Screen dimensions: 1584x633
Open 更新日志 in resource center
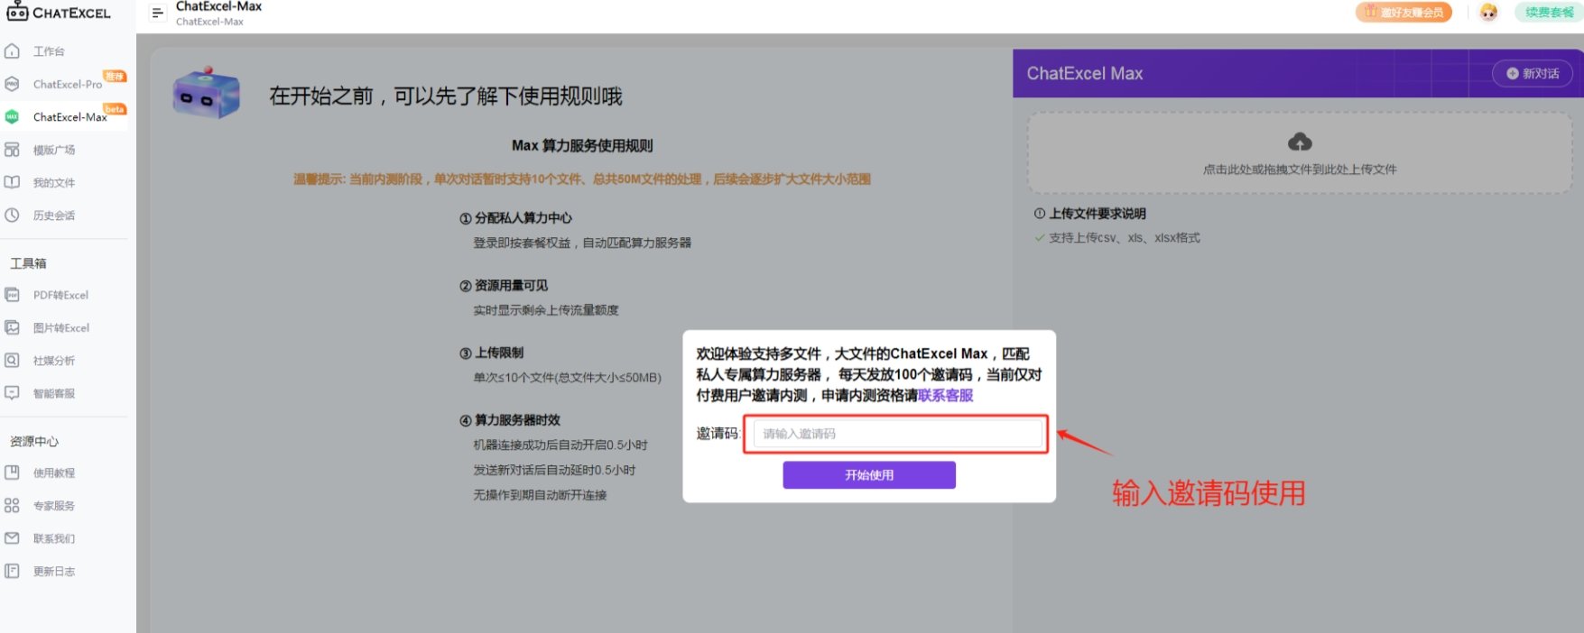tap(53, 572)
